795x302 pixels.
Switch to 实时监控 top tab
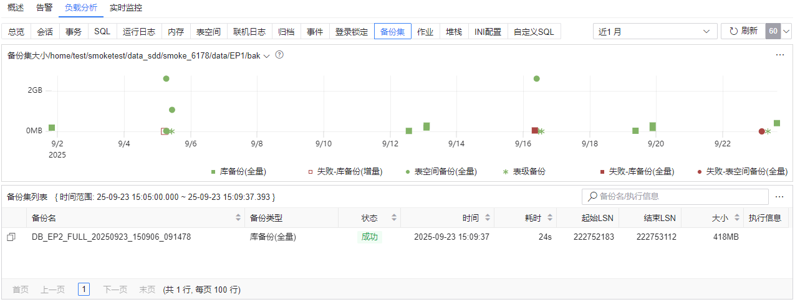125,8
